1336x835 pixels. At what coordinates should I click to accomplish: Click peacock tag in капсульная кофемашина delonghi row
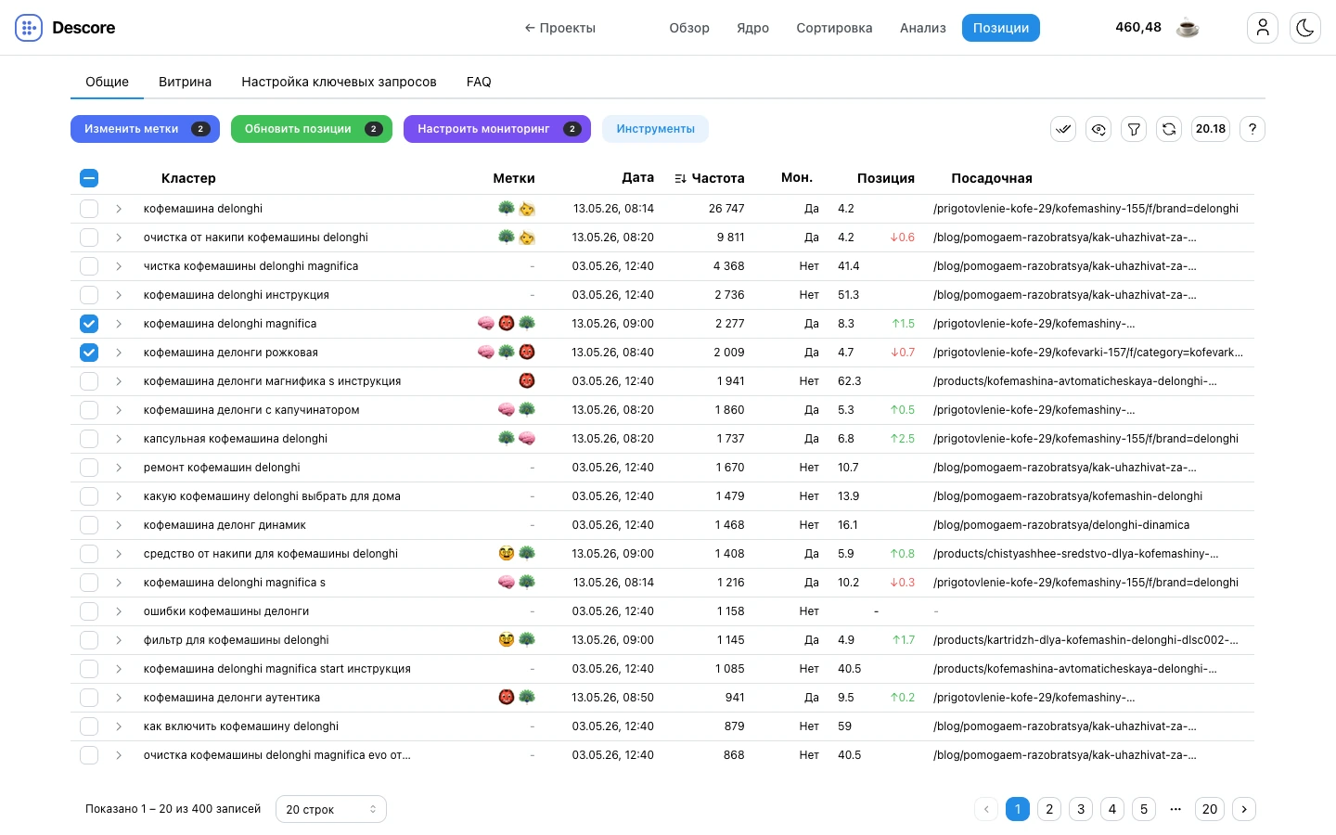(x=507, y=439)
